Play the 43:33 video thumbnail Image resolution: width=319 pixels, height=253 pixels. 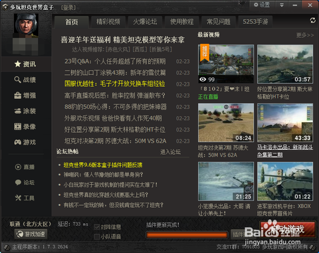(x=285, y=122)
